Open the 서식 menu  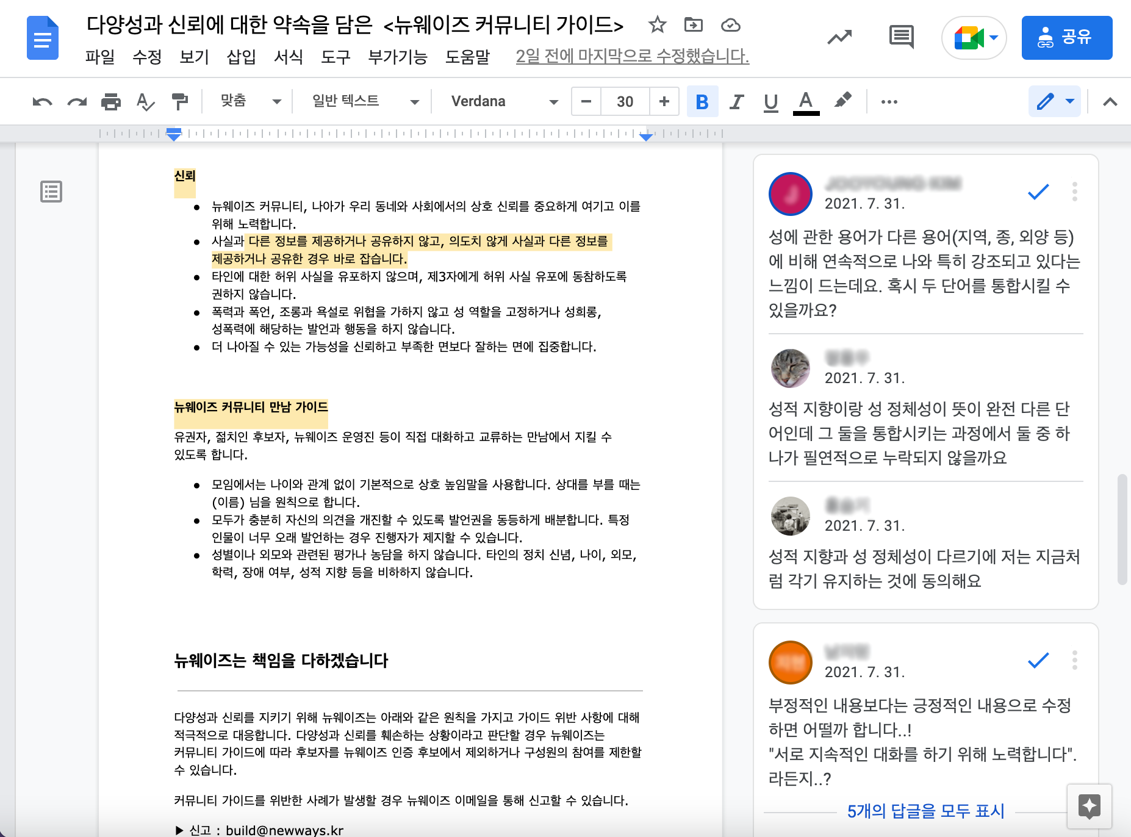[288, 57]
